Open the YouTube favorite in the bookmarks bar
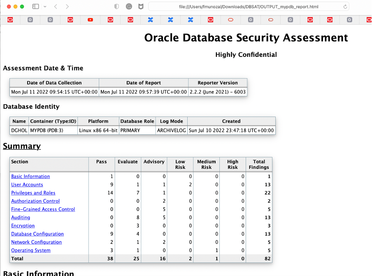The image size is (372, 276). click(x=90, y=20)
